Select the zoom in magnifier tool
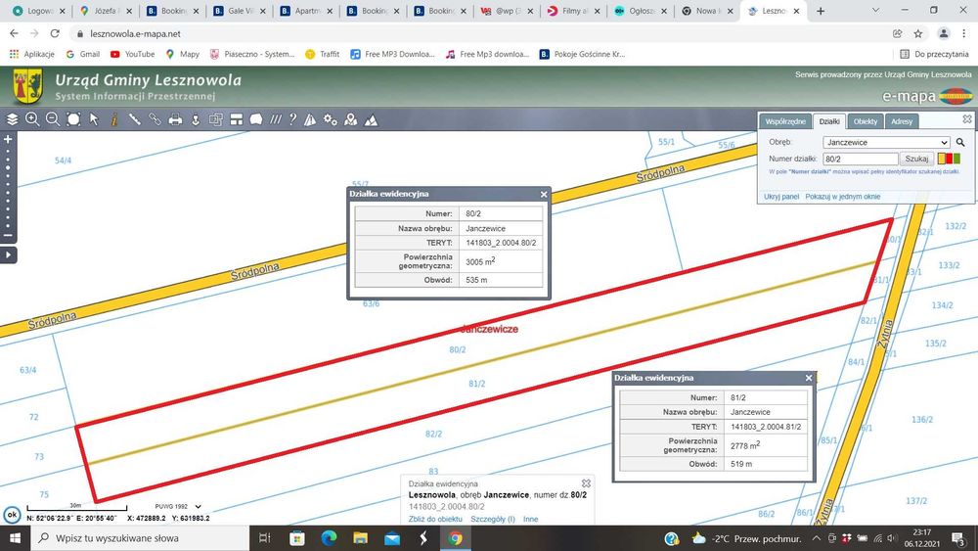This screenshot has height=551, width=978. 32,119
